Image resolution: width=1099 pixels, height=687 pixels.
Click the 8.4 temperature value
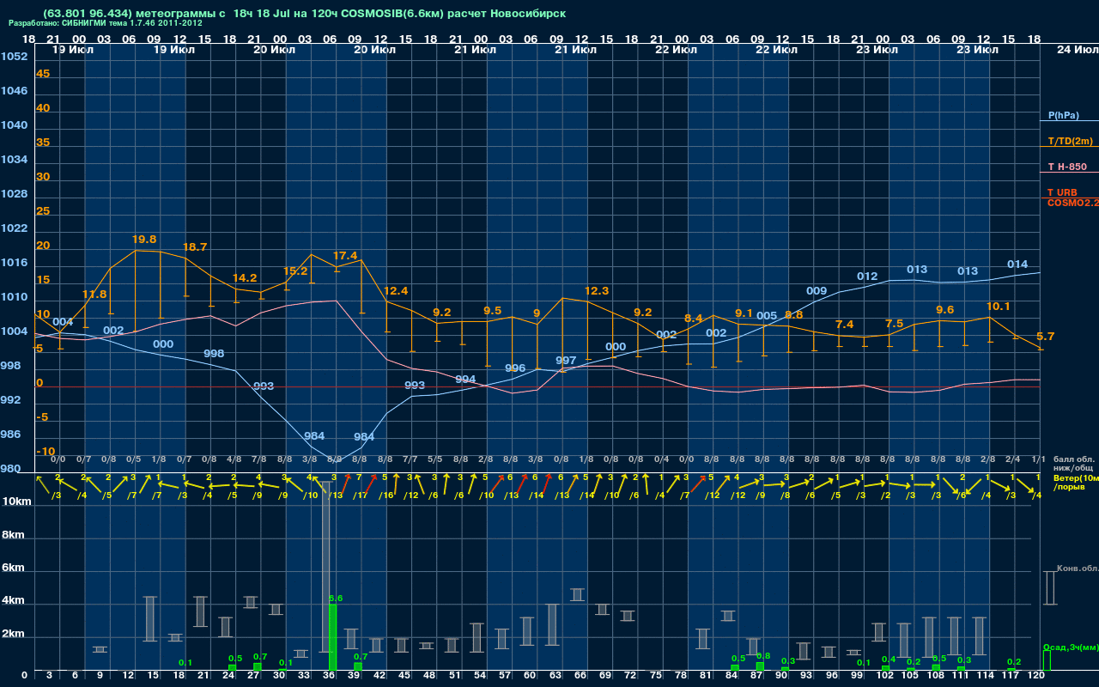pos(694,319)
